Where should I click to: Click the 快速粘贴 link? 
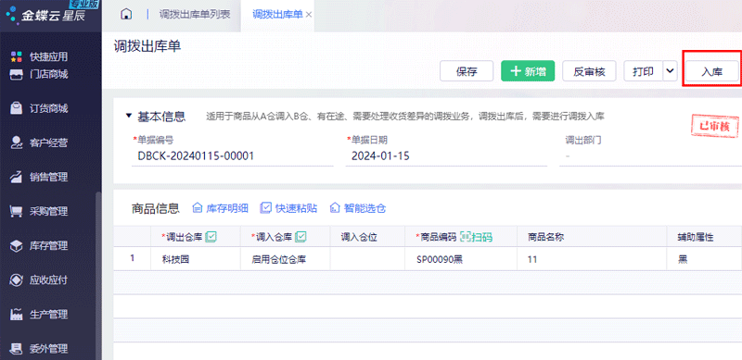point(289,208)
